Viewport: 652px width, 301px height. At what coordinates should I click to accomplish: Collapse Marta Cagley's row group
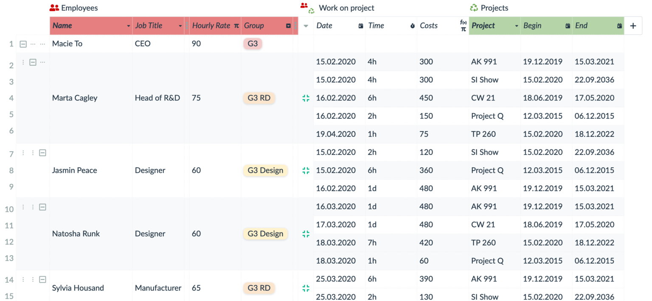(x=33, y=62)
